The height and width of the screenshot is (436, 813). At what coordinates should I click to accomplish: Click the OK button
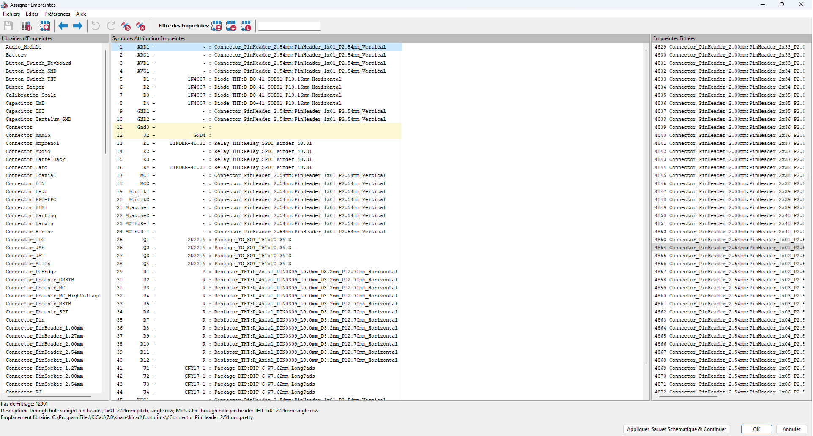(756, 429)
